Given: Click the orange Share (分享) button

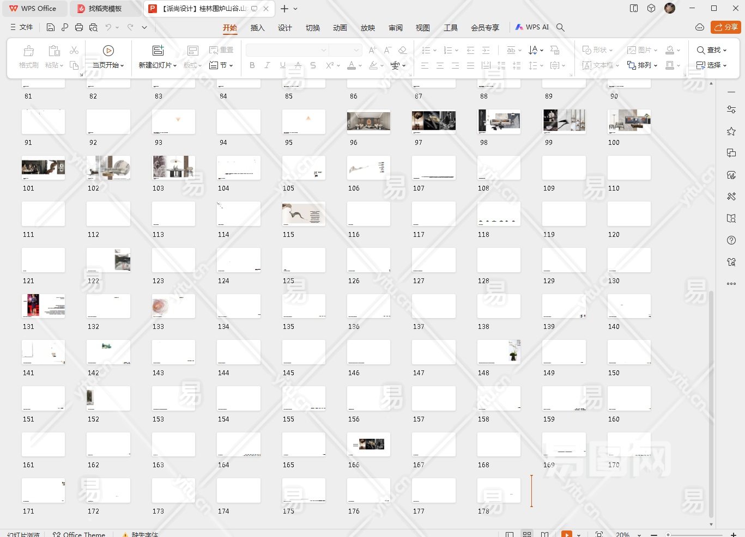Looking at the screenshot, I should [725, 27].
